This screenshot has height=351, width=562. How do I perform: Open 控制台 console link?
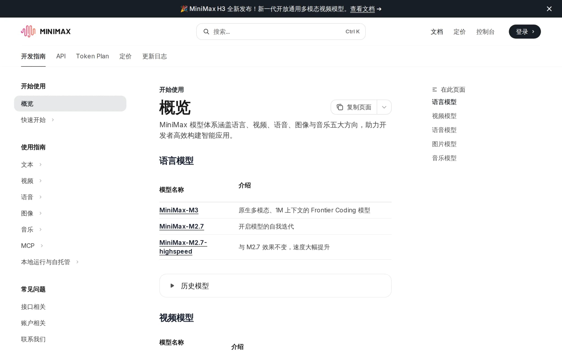[x=485, y=32]
